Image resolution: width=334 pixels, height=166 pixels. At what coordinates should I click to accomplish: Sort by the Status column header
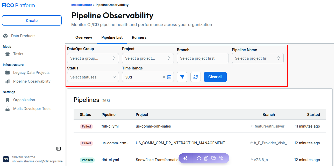click(86, 115)
